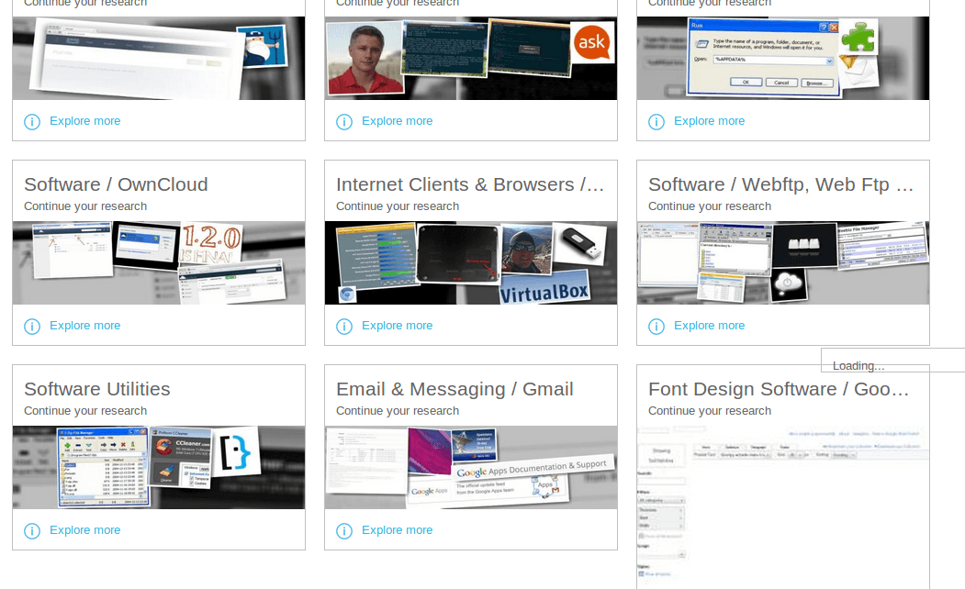Viewport: 965px width, 589px height.
Task: Click the info icon in the Webftp card
Action: tap(656, 327)
